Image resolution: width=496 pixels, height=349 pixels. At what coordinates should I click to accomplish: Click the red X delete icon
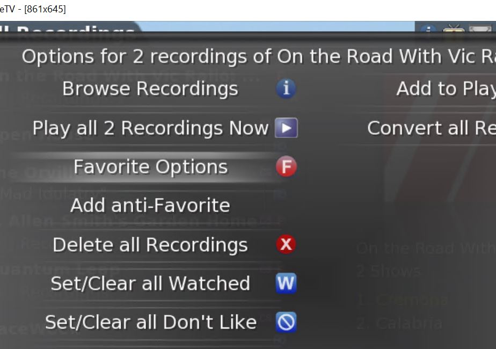point(286,244)
